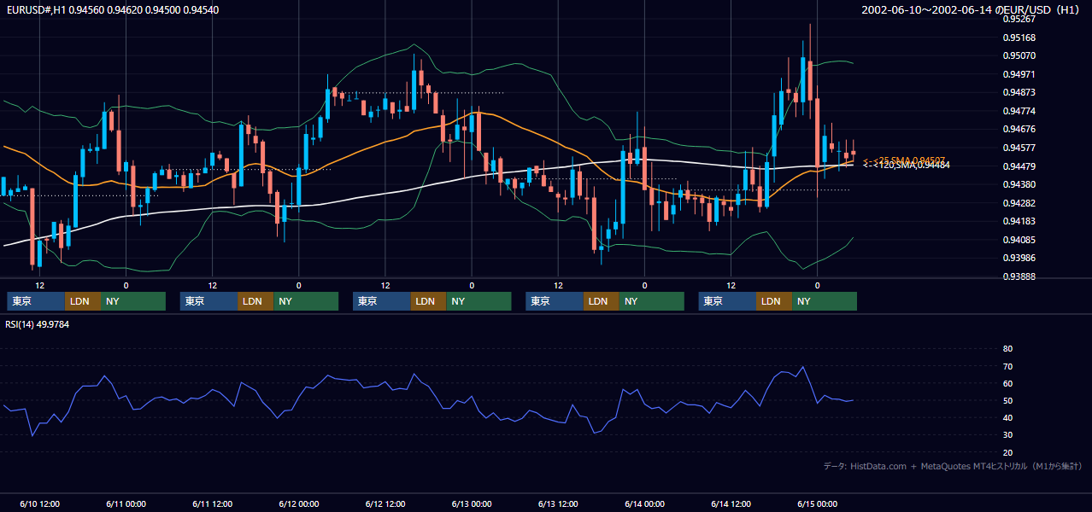Screen dimensions: 1092x512
Task: Select RSI scale value 20
Action: click(x=1007, y=452)
